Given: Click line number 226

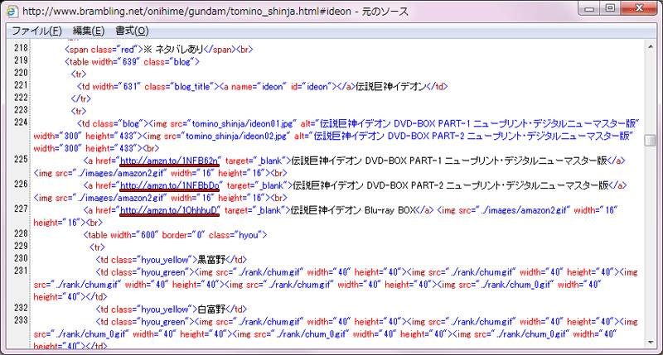Looking at the screenshot, I should [x=21, y=184].
